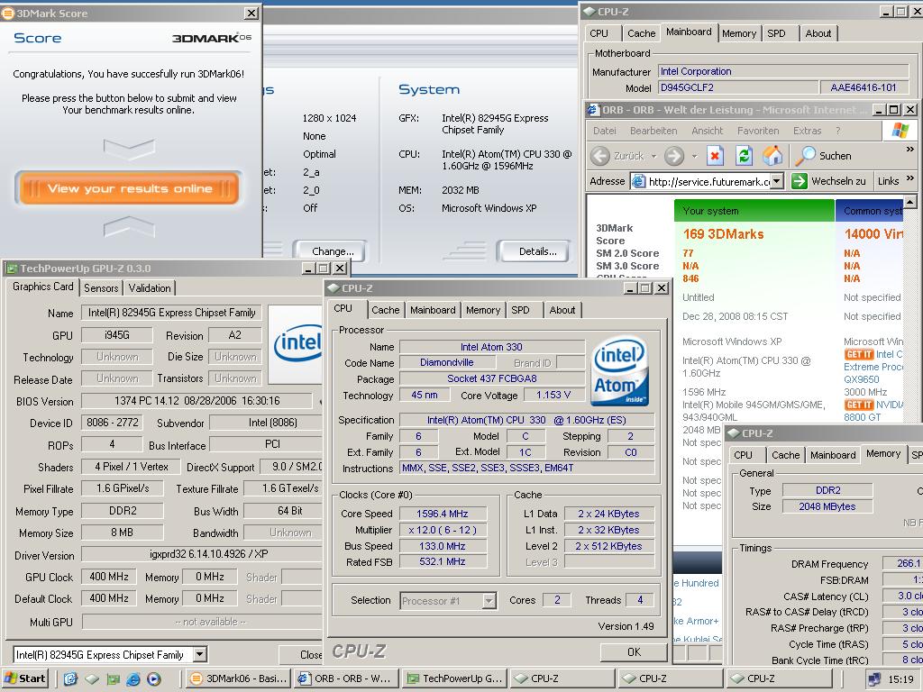Click GET IT badge next to NVIDIA
The width and height of the screenshot is (923, 692).
(859, 405)
